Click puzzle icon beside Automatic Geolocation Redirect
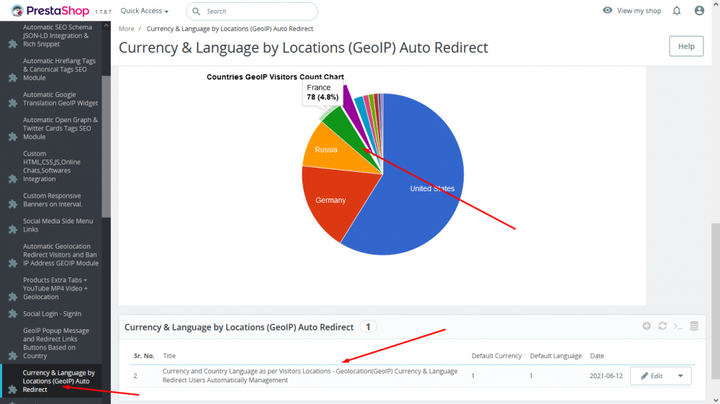The width and height of the screenshot is (720, 404). click(x=13, y=264)
